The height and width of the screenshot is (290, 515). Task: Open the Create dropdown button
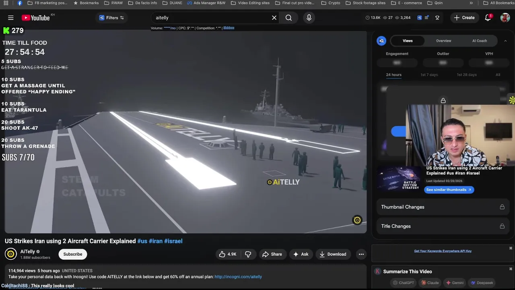pos(464,18)
